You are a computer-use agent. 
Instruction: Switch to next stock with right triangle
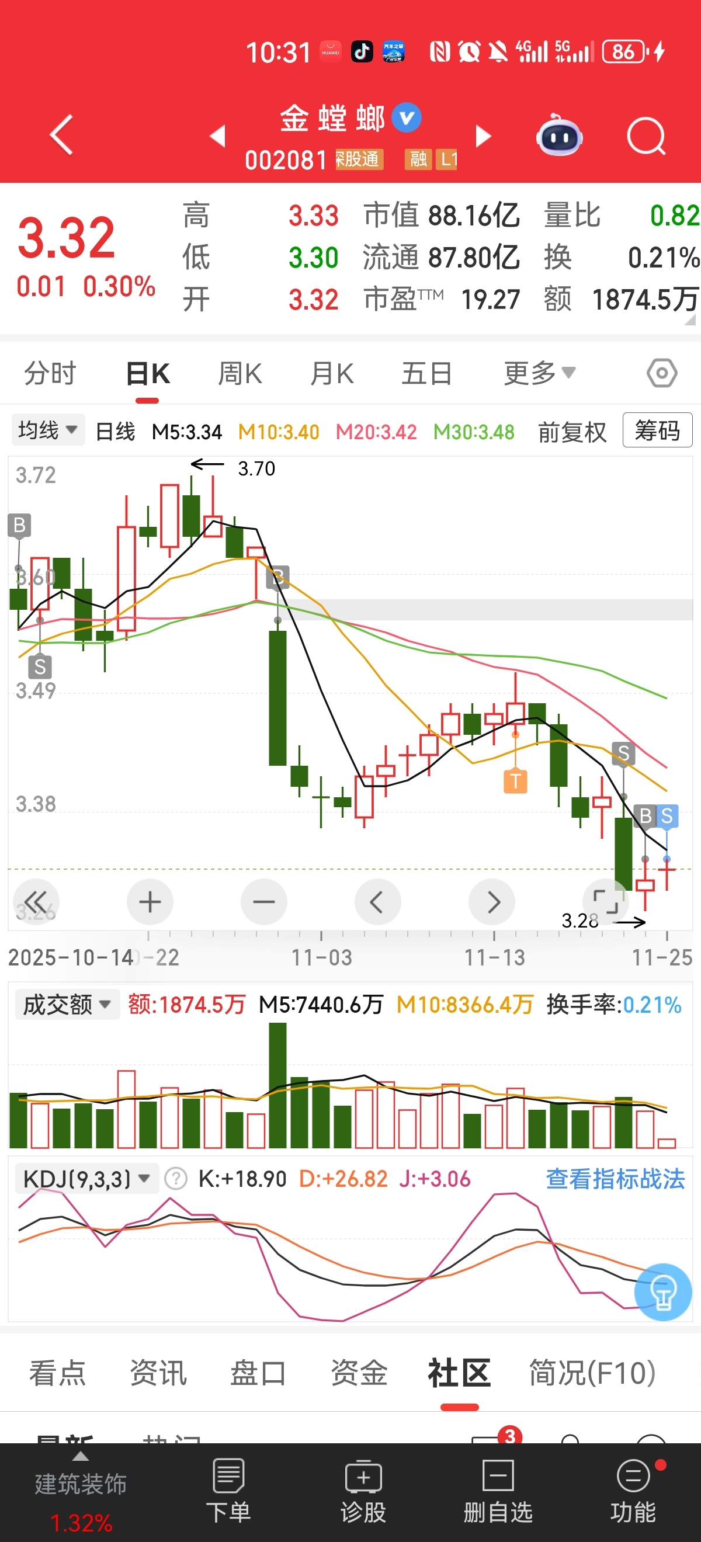coord(483,136)
